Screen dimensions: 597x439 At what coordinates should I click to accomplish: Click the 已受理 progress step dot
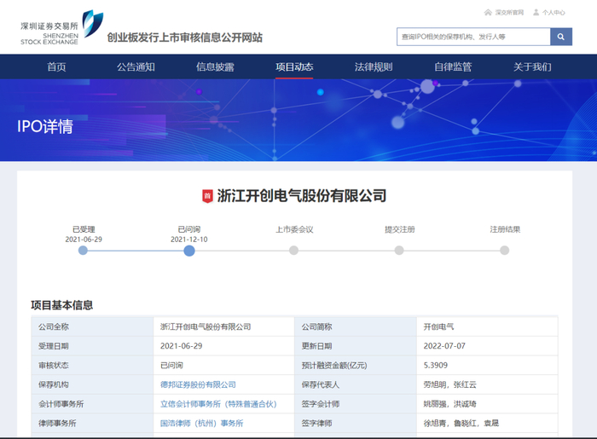click(83, 251)
